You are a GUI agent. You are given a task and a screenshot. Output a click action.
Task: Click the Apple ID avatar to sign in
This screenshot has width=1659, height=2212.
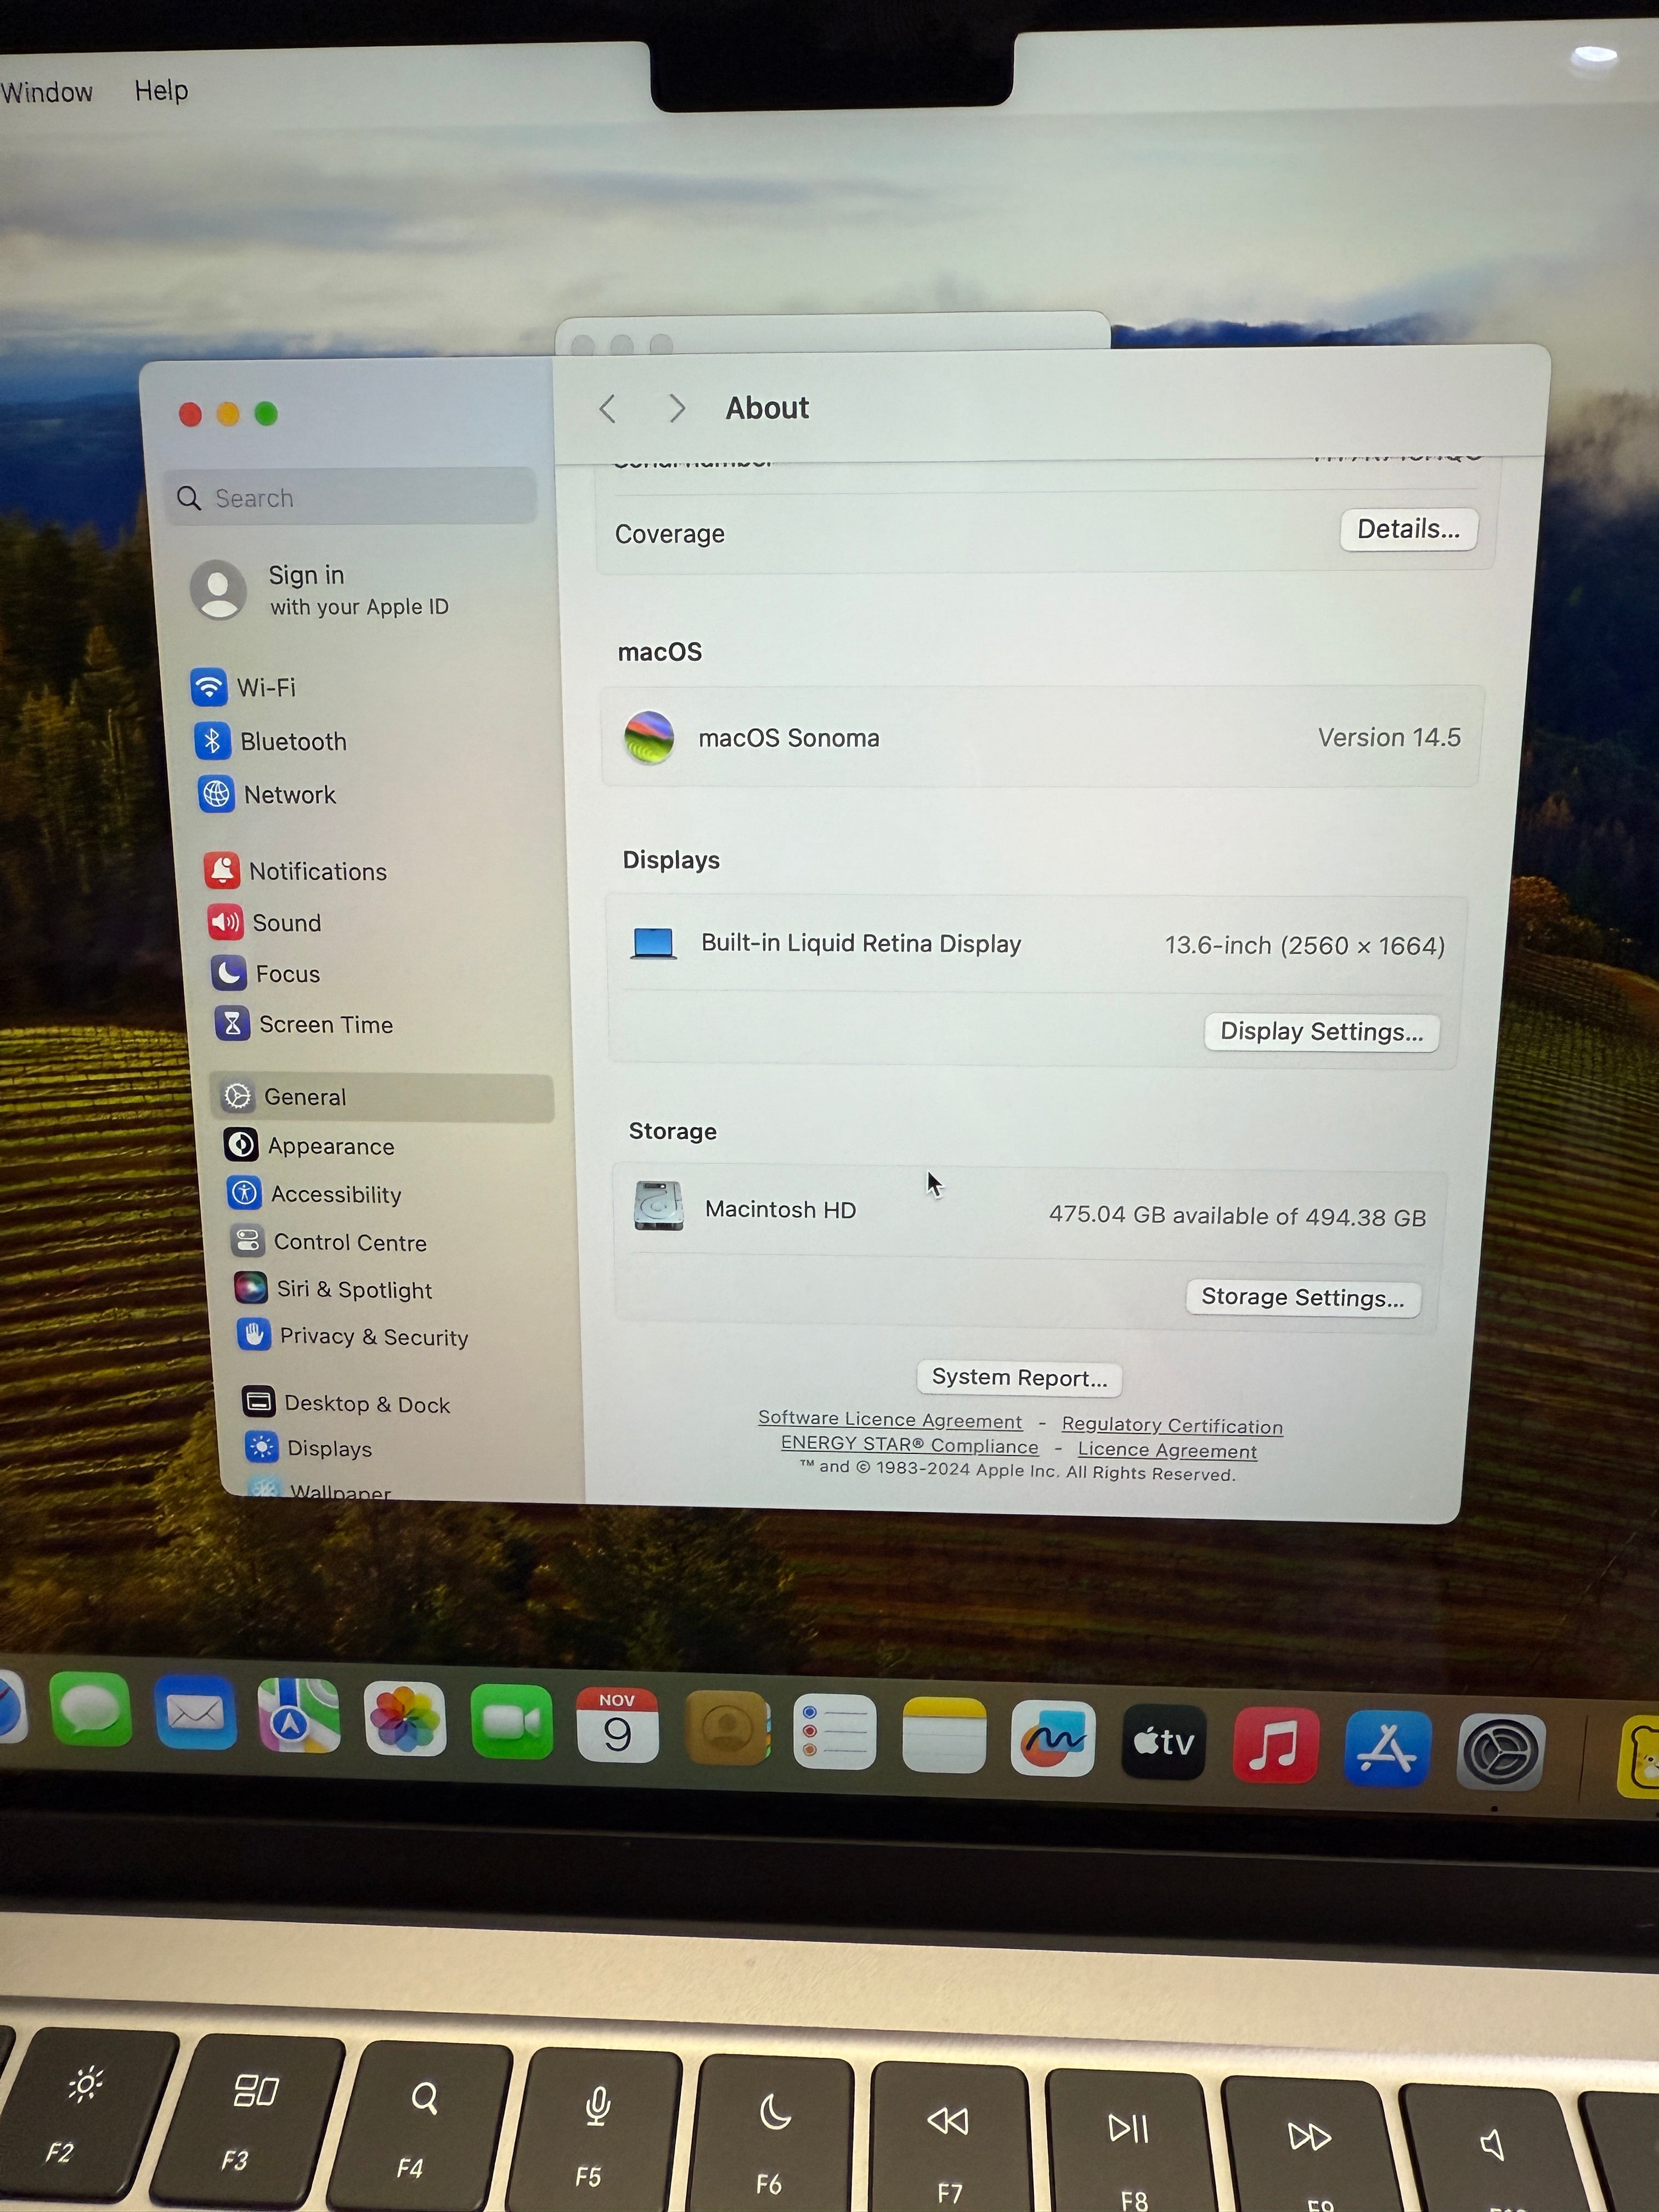click(x=218, y=589)
